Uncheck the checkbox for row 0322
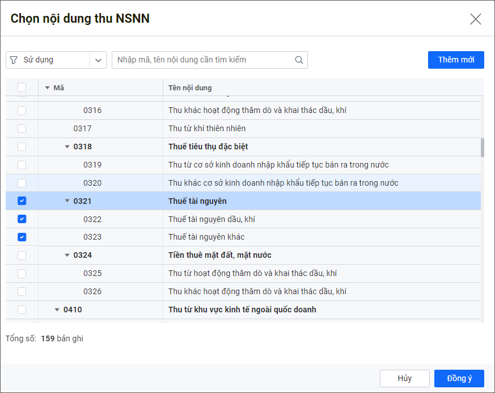The image size is (495, 393). 22,219
